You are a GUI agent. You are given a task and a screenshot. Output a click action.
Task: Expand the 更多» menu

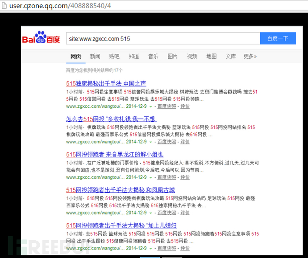pyautogui.click(x=250, y=57)
